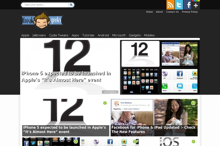This screenshot has height=146, width=220.
Task: Click the search query input field
Action: coord(45,5)
